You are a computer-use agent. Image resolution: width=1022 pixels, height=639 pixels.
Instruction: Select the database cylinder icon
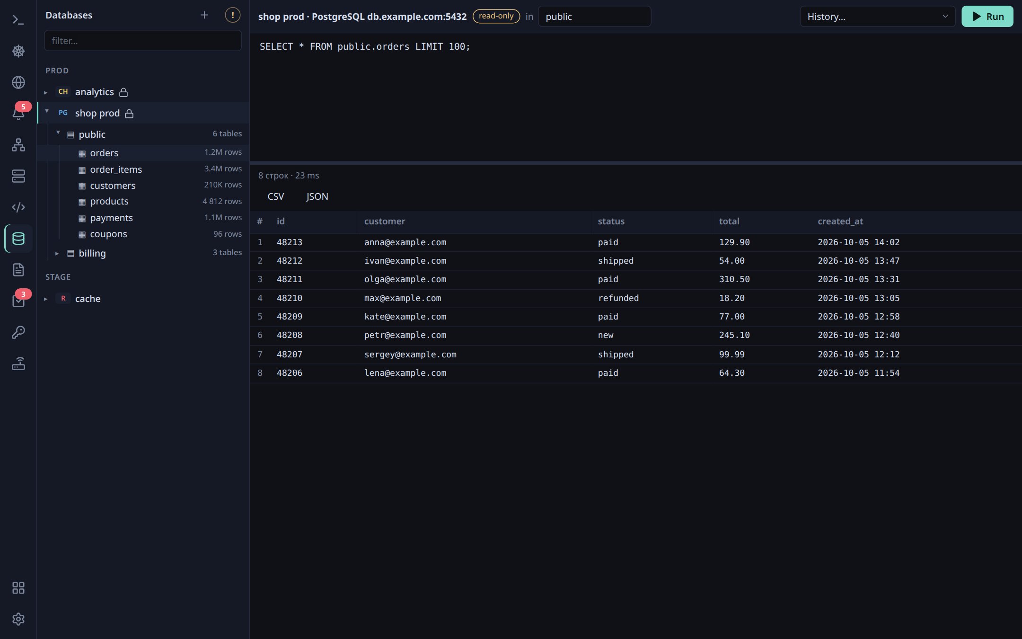pyautogui.click(x=18, y=239)
